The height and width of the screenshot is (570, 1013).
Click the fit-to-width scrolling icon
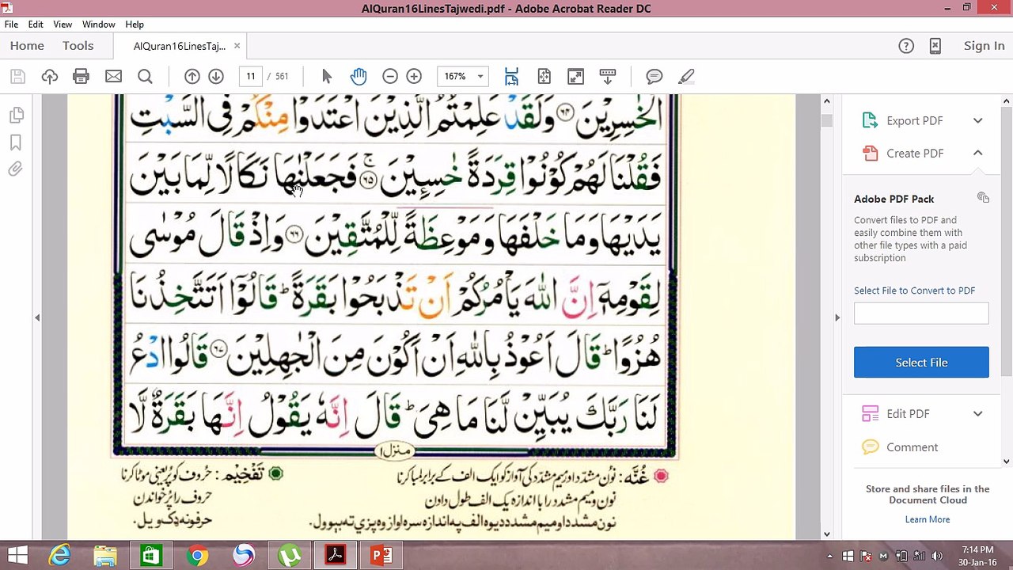coord(511,76)
